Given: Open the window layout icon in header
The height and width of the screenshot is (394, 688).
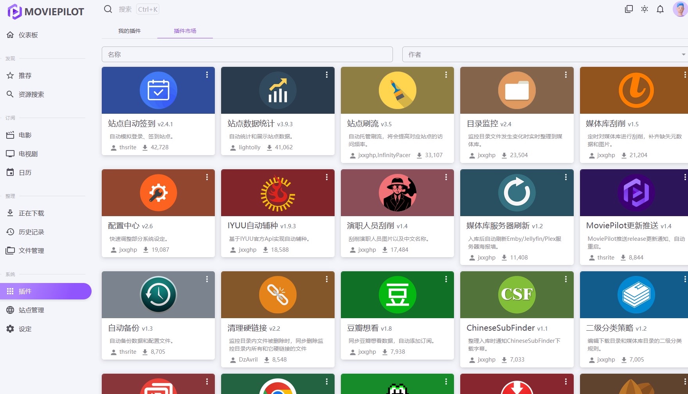Looking at the screenshot, I should coord(629,9).
